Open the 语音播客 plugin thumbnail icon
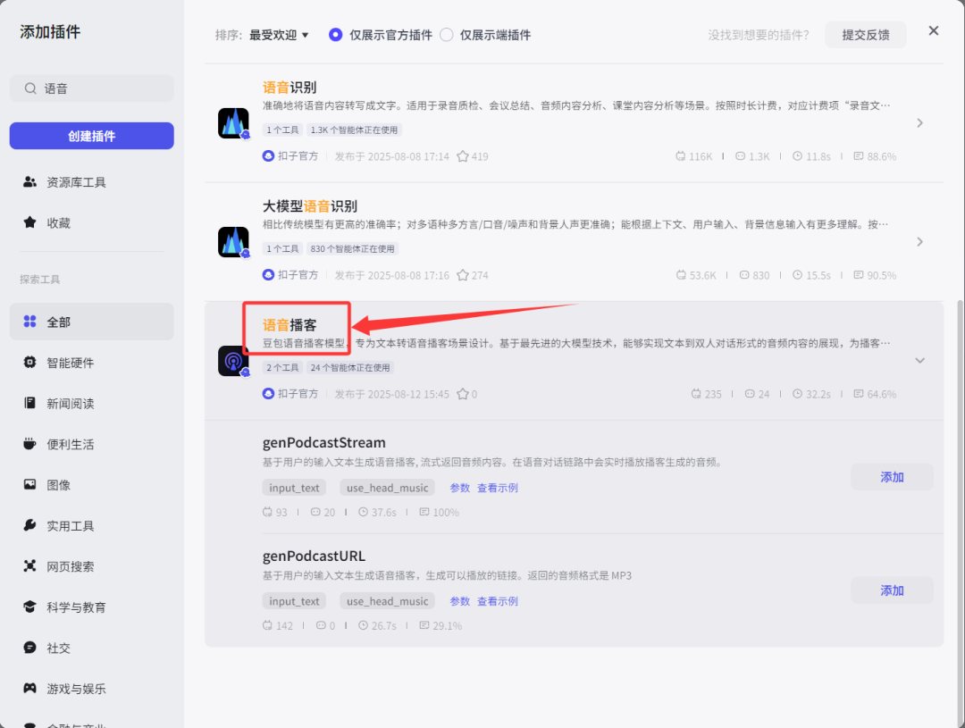965x728 pixels. (x=233, y=361)
